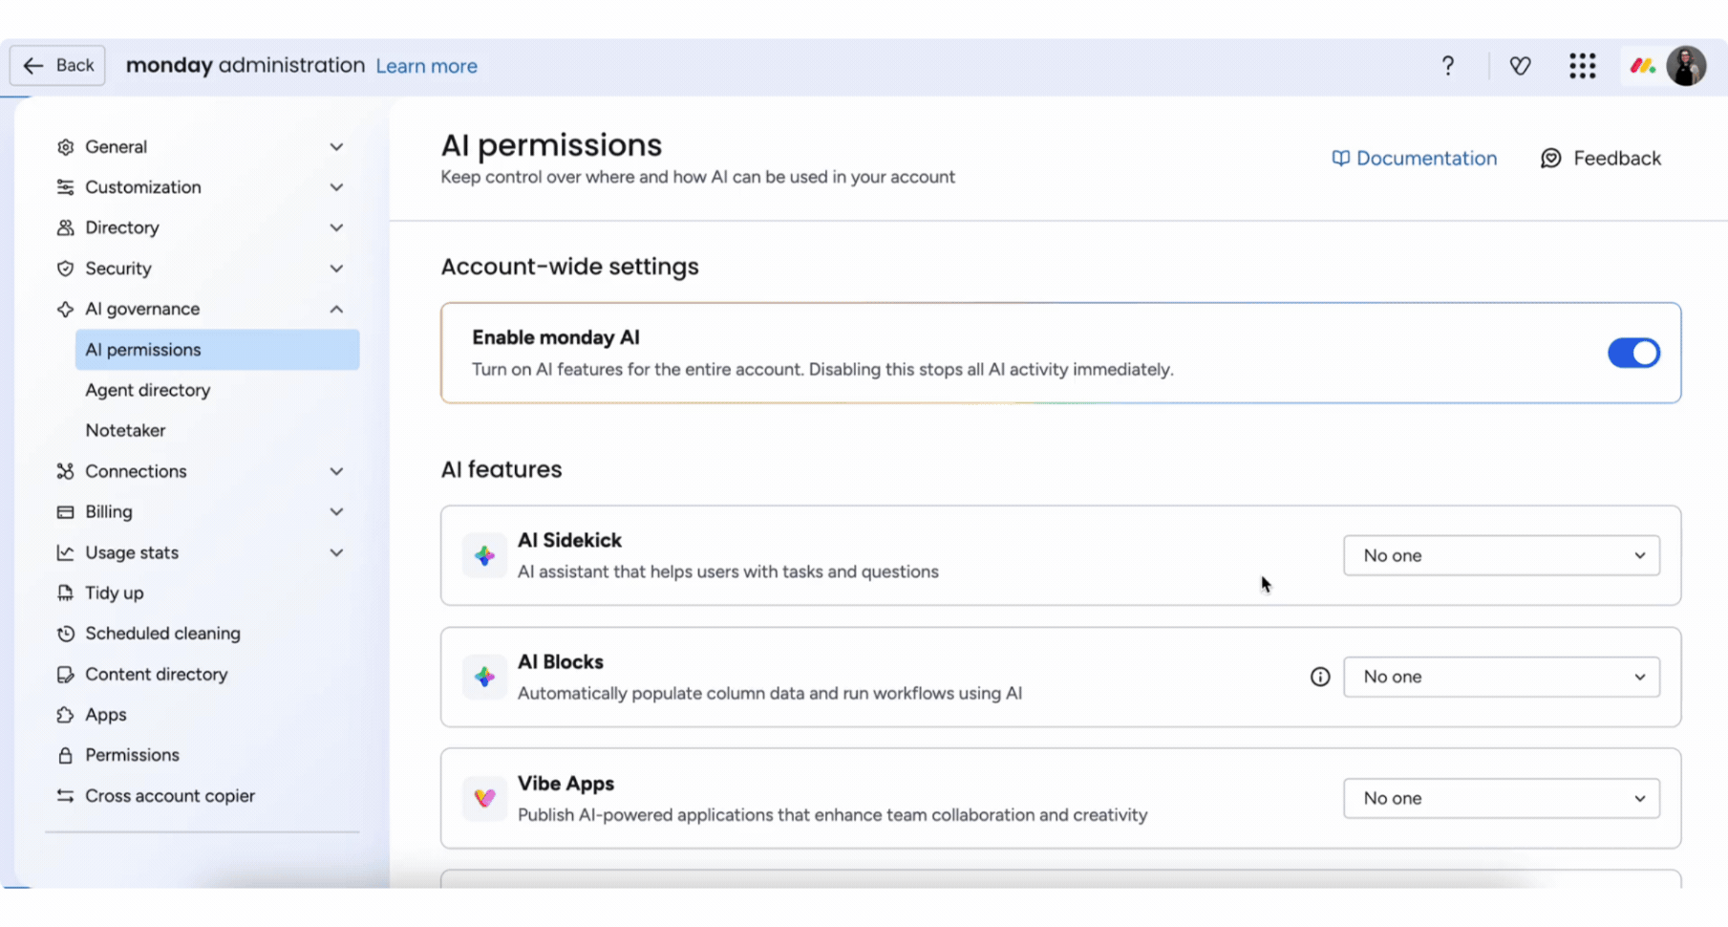This screenshot has width=1728, height=927.
Task: Click the Permissions lock icon
Action: pos(65,755)
